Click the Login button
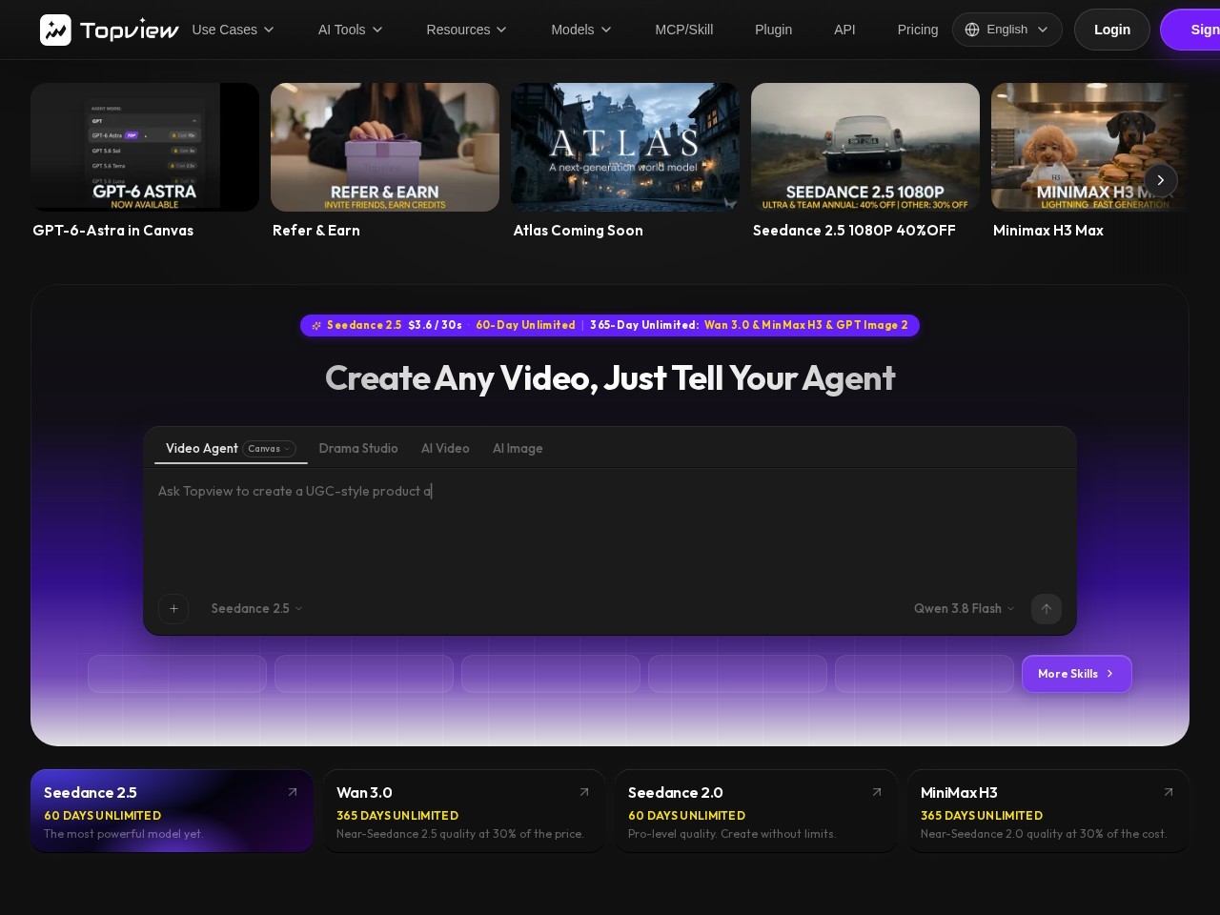The width and height of the screenshot is (1220, 915). pyautogui.click(x=1112, y=30)
